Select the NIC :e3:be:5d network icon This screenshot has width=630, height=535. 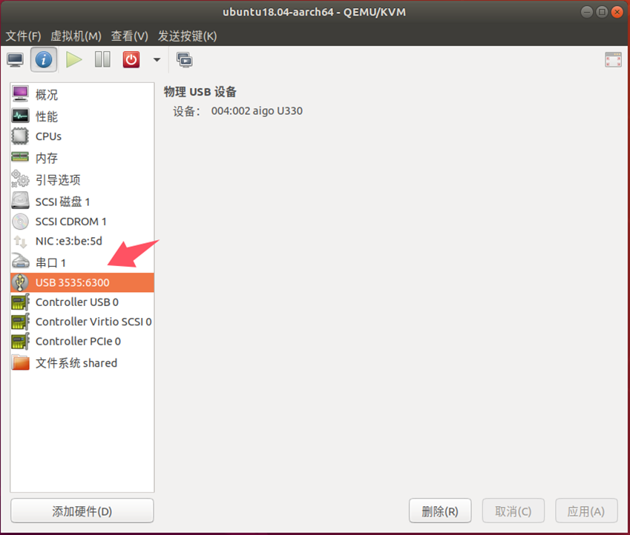click(x=20, y=242)
